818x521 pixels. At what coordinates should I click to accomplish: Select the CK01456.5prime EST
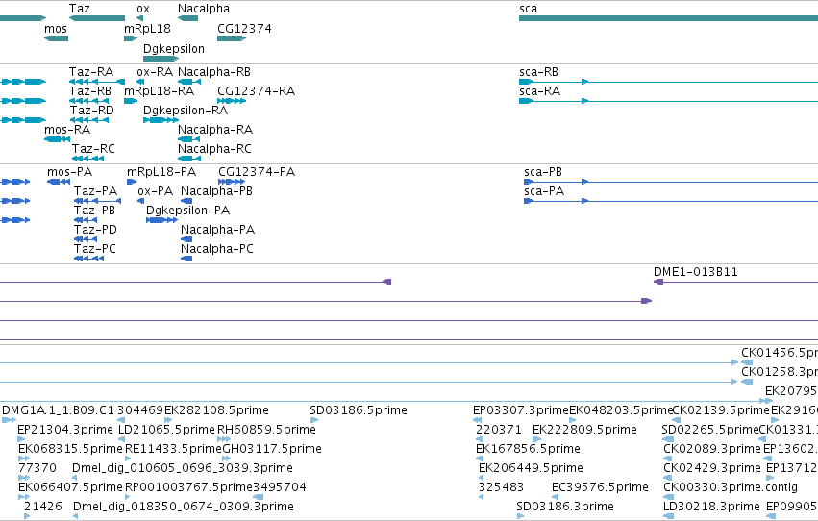(x=747, y=362)
